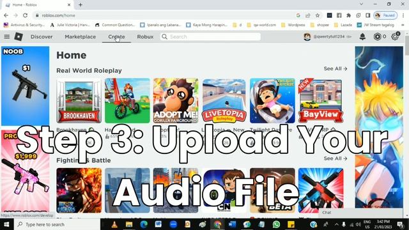The height and width of the screenshot is (230, 409).
Task: Open the JW Stream tagalog bookmark
Action: coord(375,25)
